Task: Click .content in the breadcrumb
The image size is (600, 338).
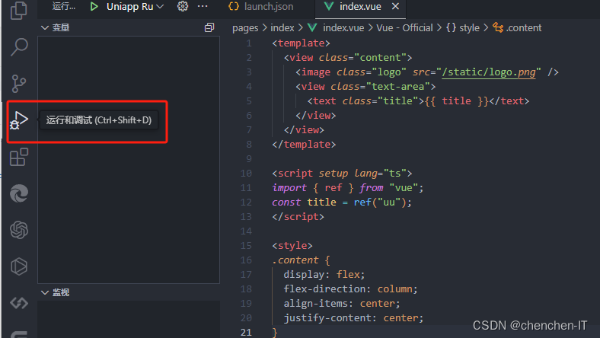Action: tap(523, 28)
